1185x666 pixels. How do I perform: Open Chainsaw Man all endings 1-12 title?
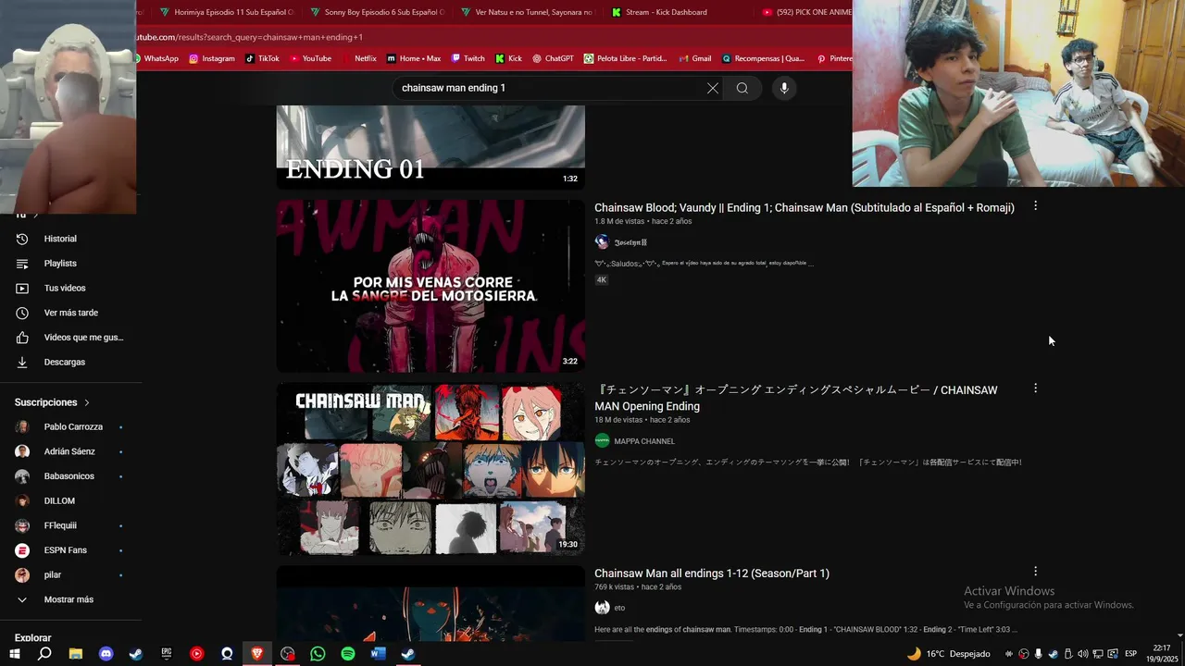712,573
